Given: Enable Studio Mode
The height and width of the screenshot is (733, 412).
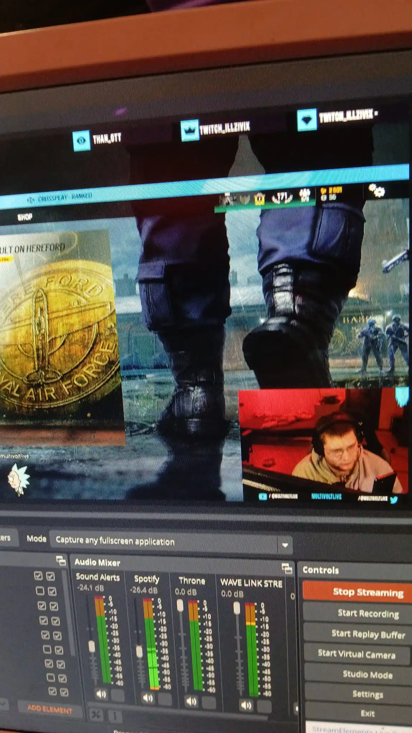Looking at the screenshot, I should [359, 674].
